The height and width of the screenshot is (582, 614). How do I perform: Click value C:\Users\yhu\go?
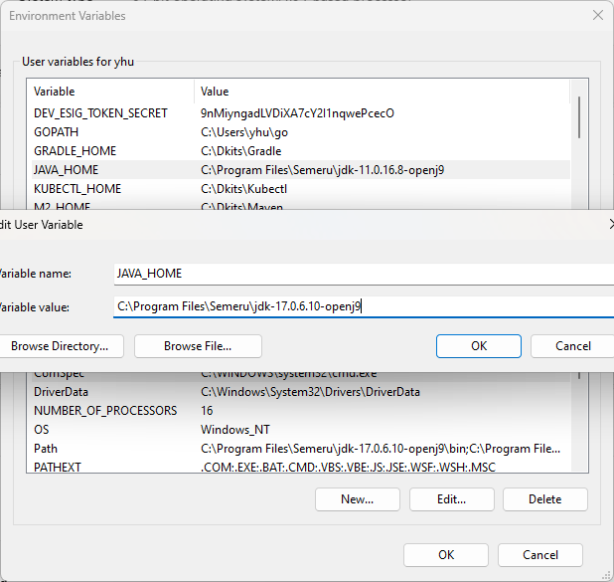click(244, 132)
